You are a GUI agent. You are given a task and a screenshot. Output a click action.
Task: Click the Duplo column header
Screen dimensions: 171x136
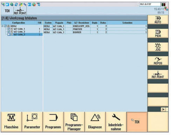point(94,23)
